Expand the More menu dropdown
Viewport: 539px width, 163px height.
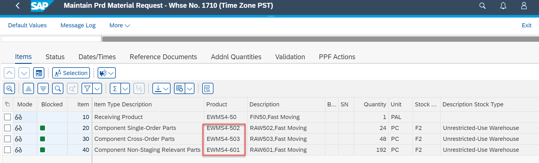click(120, 25)
